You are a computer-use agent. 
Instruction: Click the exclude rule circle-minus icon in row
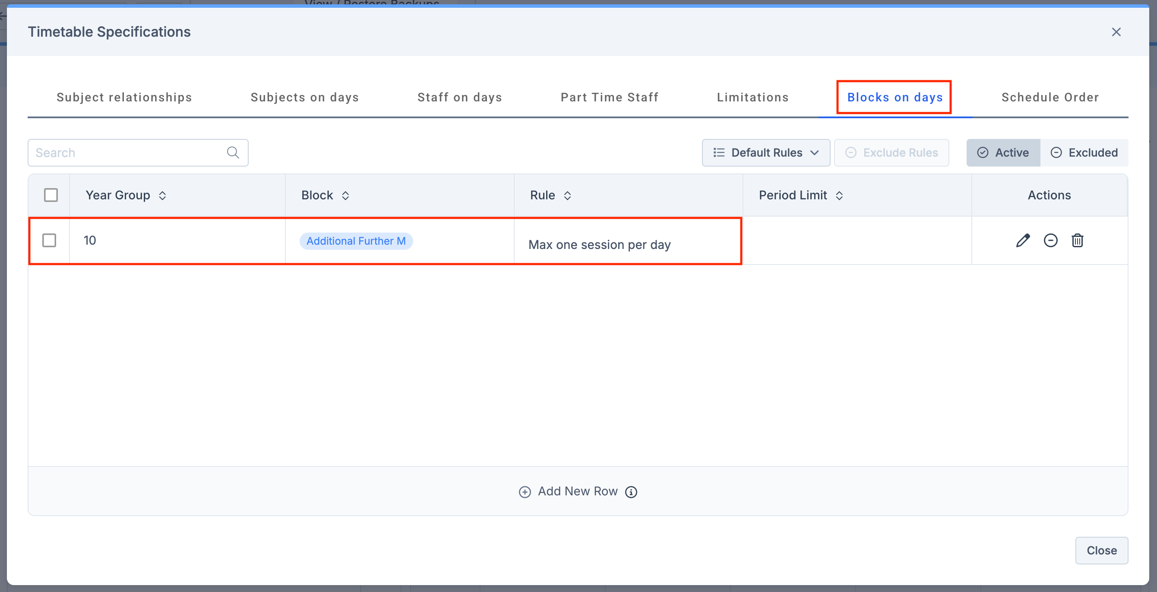[x=1050, y=241]
